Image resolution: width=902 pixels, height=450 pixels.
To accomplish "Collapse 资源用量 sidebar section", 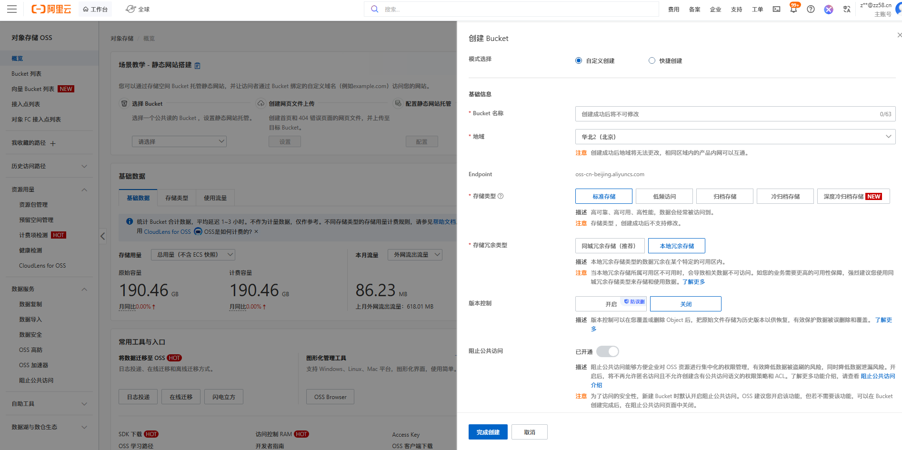I will tap(49, 190).
